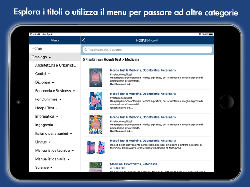Tap the battery status icon
250x187 pixels.
[211, 35]
